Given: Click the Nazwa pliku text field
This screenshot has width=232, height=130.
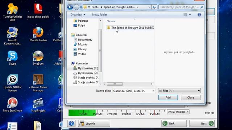Looking at the screenshot, I should tap(132, 91).
